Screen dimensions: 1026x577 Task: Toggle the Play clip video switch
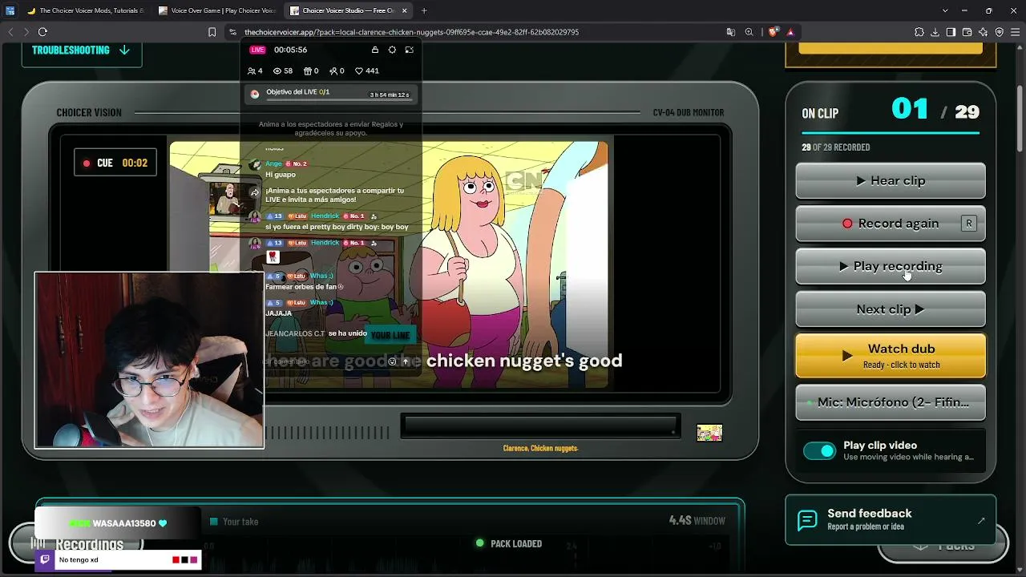click(x=819, y=451)
